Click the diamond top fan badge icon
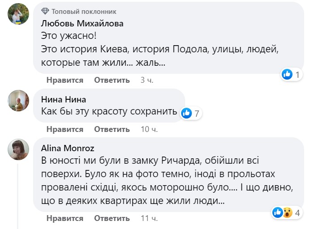This screenshot has width=322, height=229. coord(45,11)
